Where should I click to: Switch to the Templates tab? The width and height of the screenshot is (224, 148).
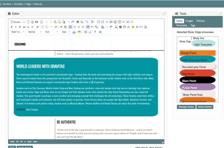point(181,25)
